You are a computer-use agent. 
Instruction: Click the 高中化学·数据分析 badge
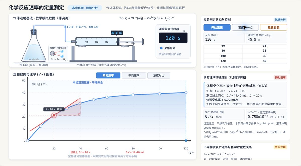click(85, 8)
